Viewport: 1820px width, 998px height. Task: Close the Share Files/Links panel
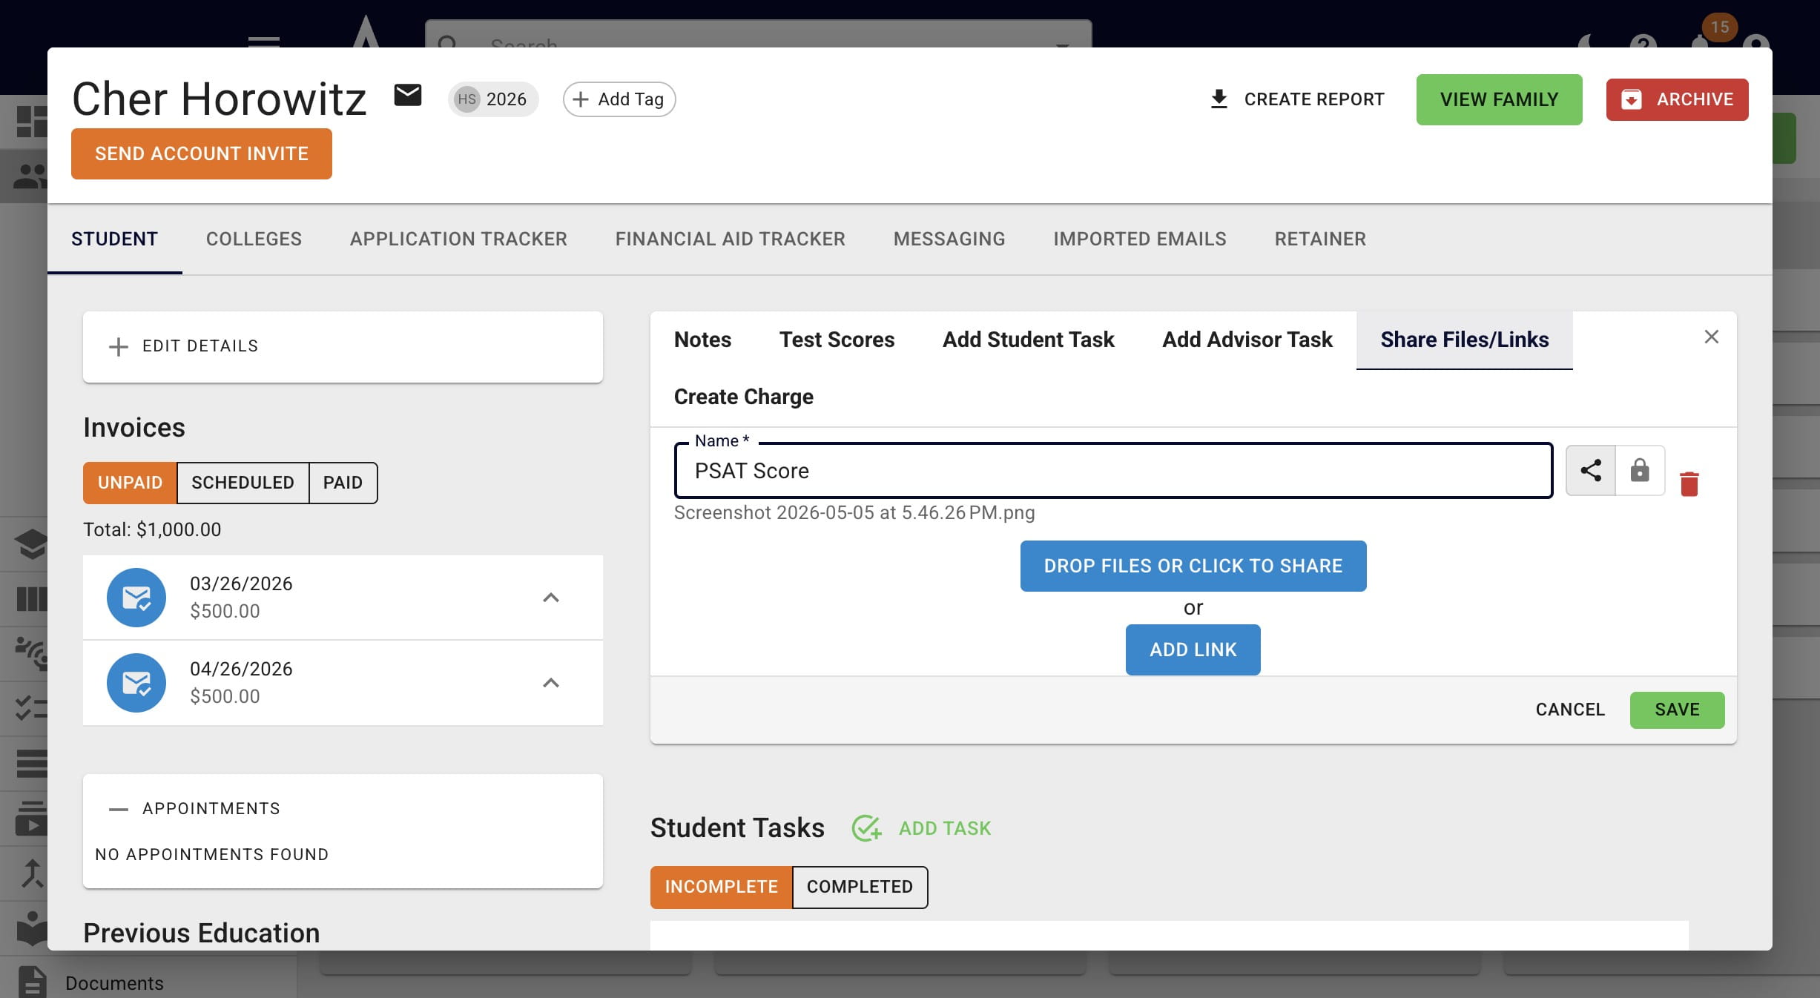pyautogui.click(x=1711, y=337)
